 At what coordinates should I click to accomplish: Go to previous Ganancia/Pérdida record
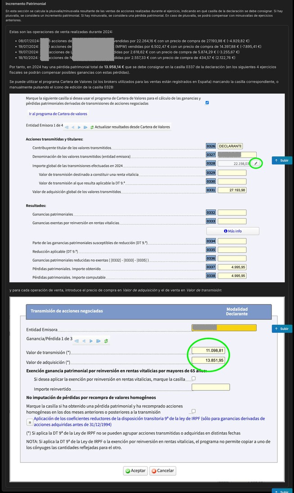point(84,341)
